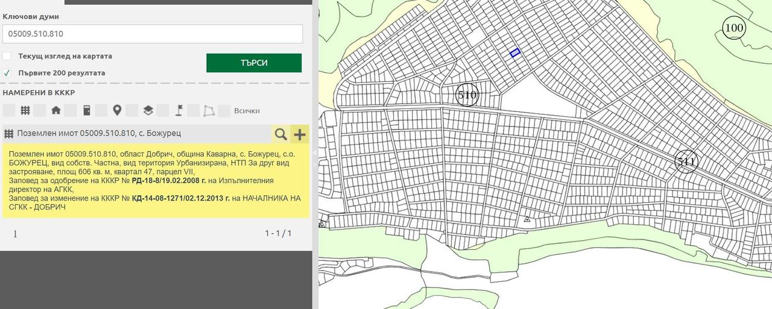Click the polygon boundary filter icon
The height and width of the screenshot is (309, 772).
coord(209,110)
